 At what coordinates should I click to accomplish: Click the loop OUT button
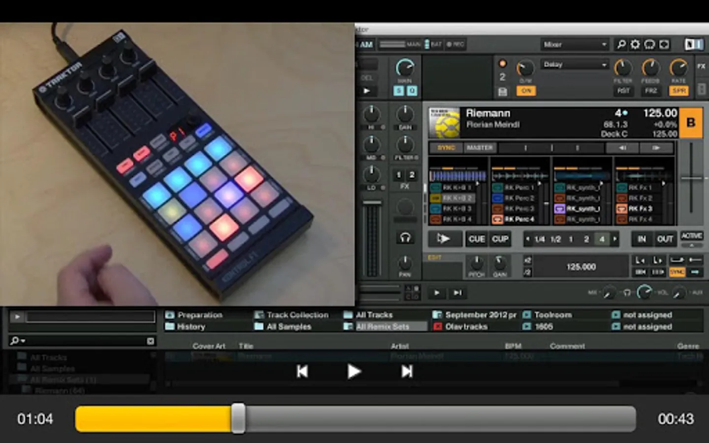coord(665,239)
